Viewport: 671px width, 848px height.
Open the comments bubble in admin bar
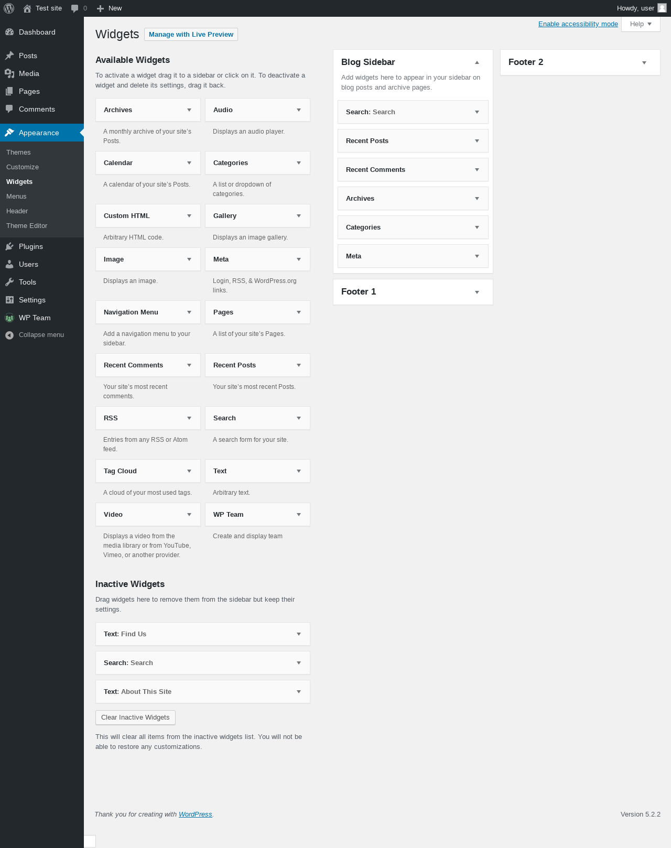pos(75,8)
